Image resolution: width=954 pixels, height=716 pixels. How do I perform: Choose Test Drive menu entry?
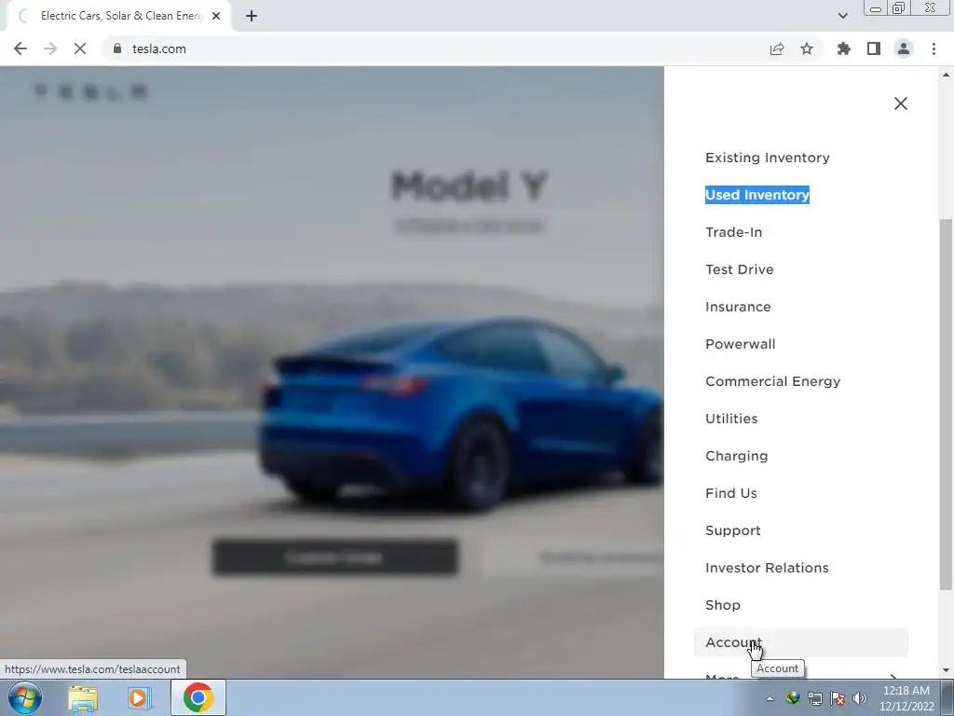(x=739, y=269)
